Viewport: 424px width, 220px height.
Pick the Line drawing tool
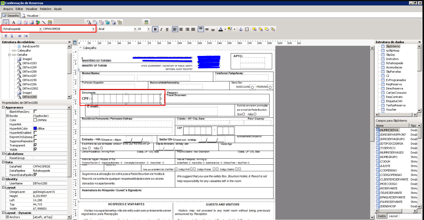coord(44,22)
